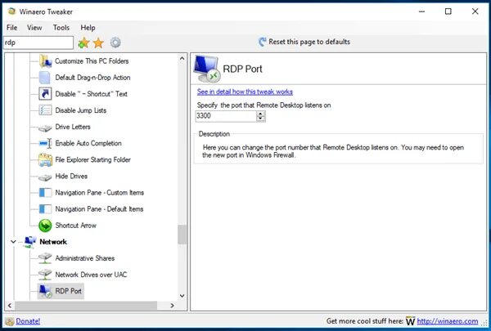This screenshot has width=491, height=331.
Task: Select Navigation Pane - Default Items label
Action: click(x=99, y=209)
